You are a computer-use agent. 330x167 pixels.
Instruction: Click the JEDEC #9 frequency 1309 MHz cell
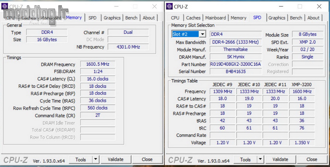click(222, 92)
